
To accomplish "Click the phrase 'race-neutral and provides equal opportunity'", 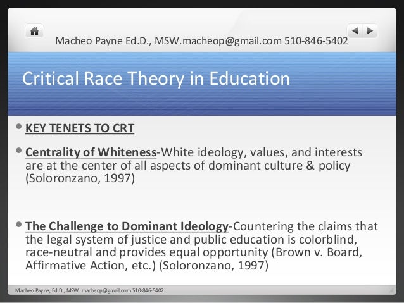I will pos(147,252).
